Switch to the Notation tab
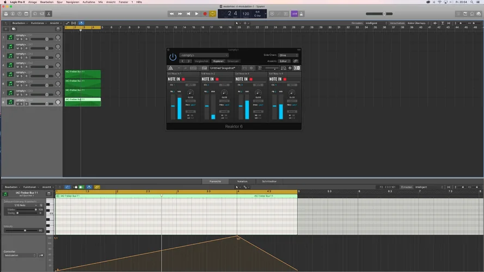 tap(242, 181)
